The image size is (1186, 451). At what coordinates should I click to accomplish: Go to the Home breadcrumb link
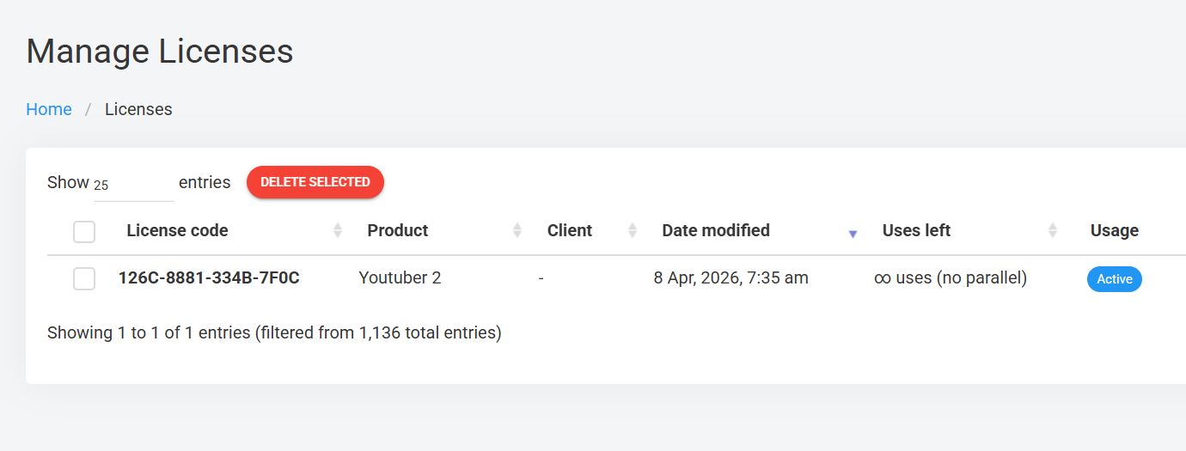click(49, 109)
